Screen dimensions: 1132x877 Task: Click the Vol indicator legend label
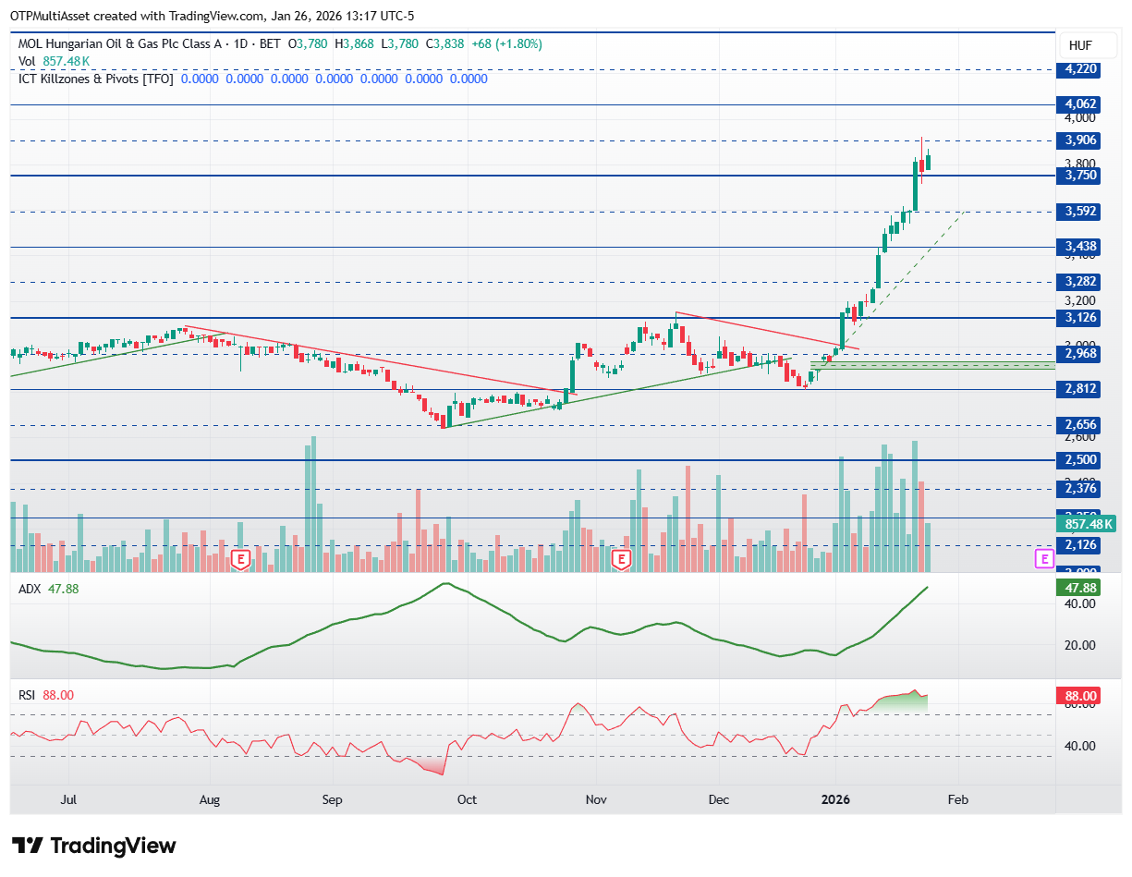(27, 61)
